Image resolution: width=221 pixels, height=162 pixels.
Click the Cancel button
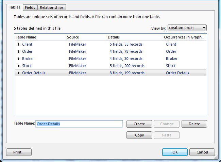tap(202, 152)
